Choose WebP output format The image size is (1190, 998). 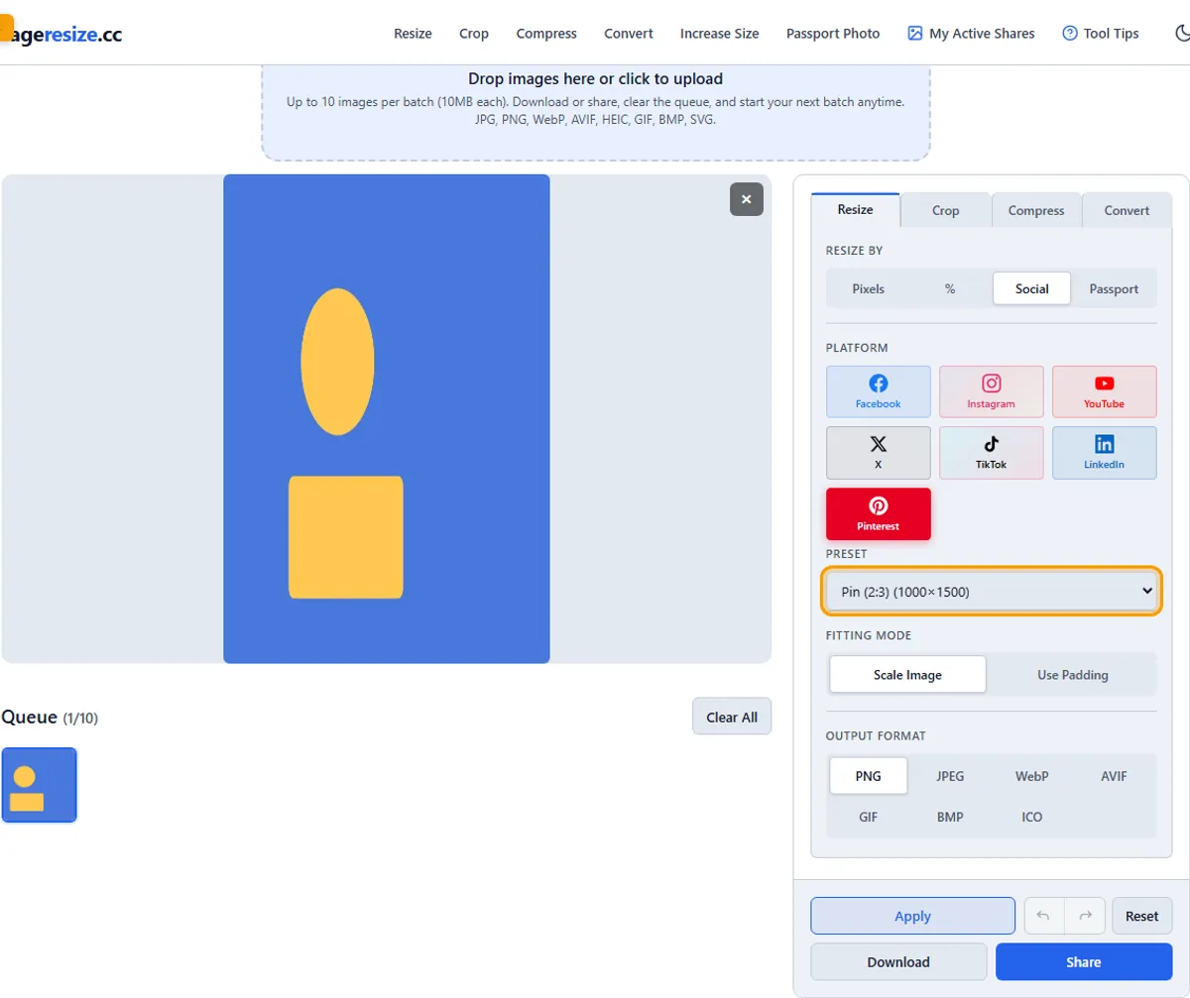pos(1031,776)
